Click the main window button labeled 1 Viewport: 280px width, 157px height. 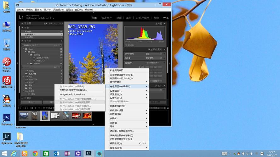(x=20, y=108)
